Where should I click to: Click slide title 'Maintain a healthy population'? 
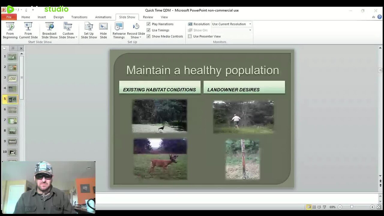[202, 70]
